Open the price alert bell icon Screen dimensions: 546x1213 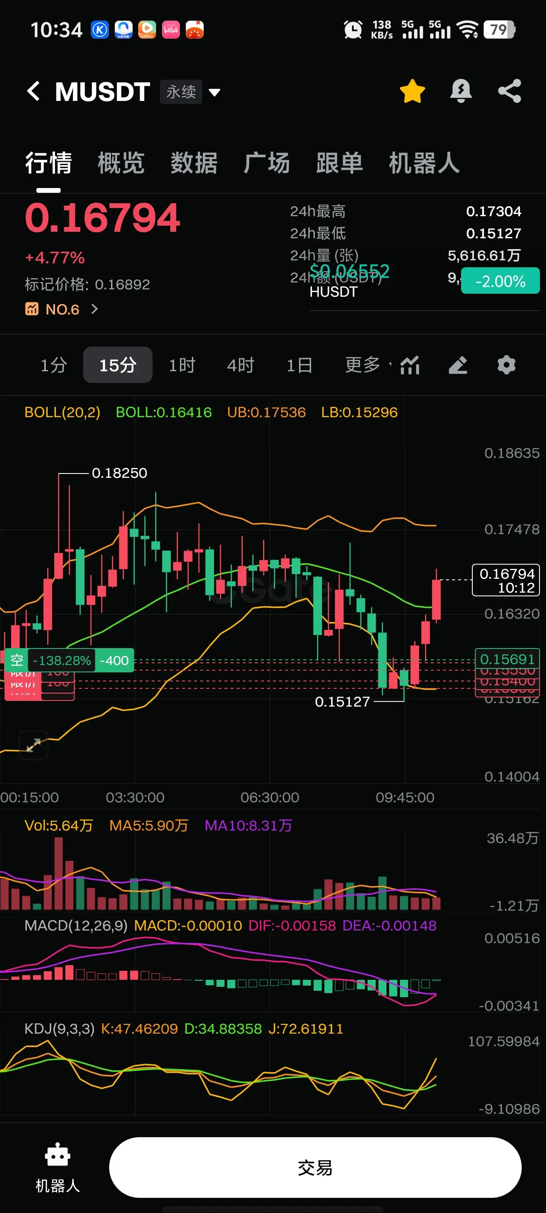click(461, 91)
